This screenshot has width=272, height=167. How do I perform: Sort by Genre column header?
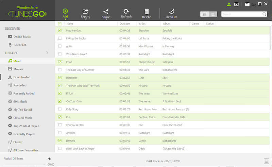coord(195,24)
